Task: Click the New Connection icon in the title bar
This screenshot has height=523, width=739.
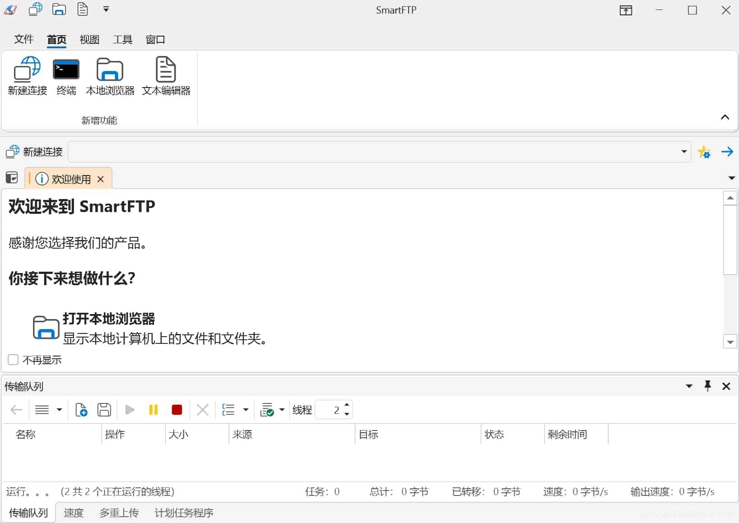Action: (35, 9)
